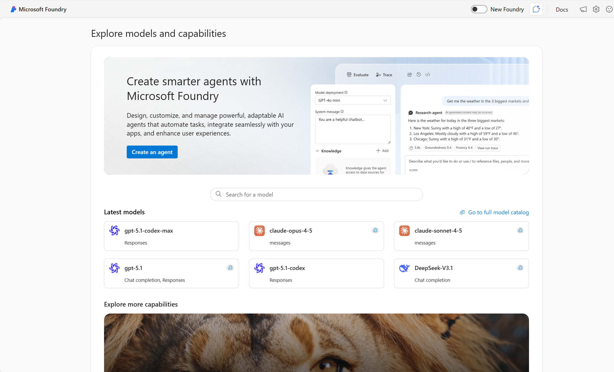Viewport: 614px width, 372px height.
Task: Open the Docs link in header
Action: coord(562,10)
